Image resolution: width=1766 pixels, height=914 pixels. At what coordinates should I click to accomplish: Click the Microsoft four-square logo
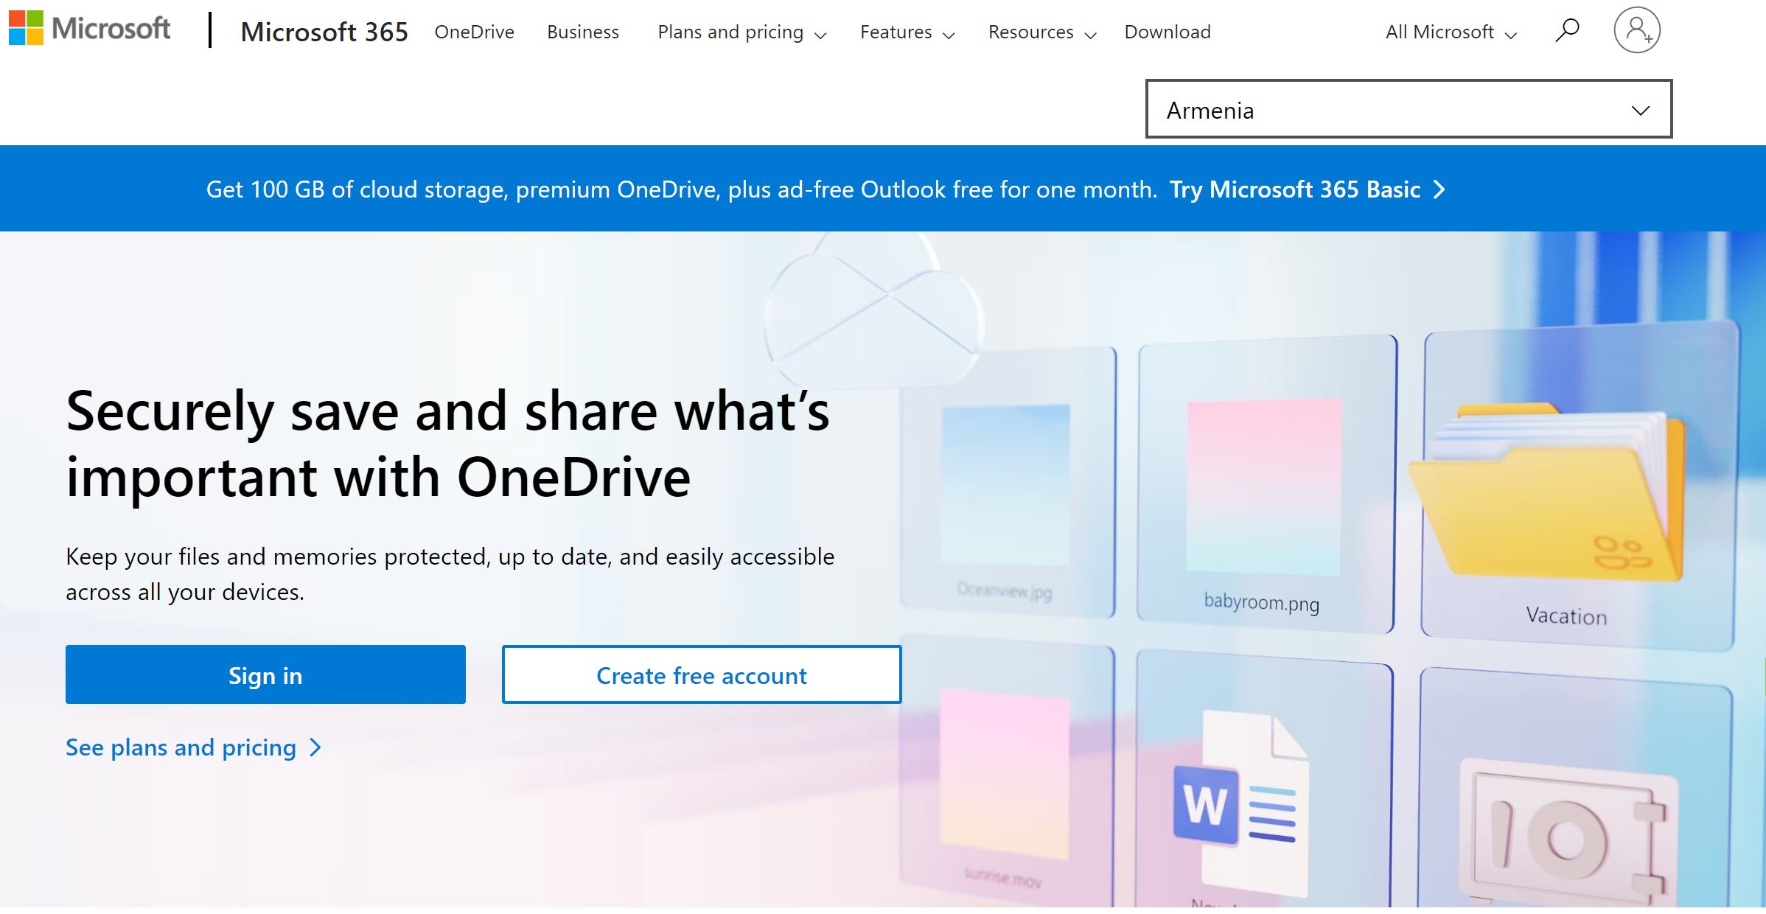coord(24,28)
